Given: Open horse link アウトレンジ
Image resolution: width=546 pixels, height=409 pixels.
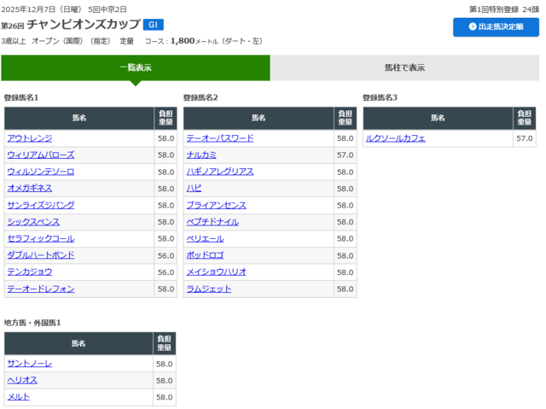Looking at the screenshot, I should [x=30, y=138].
